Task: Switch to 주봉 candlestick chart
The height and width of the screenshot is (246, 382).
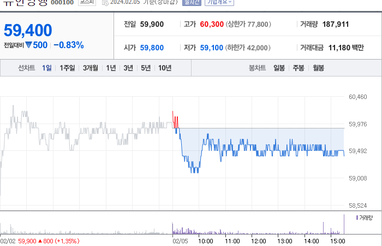Action: point(299,68)
